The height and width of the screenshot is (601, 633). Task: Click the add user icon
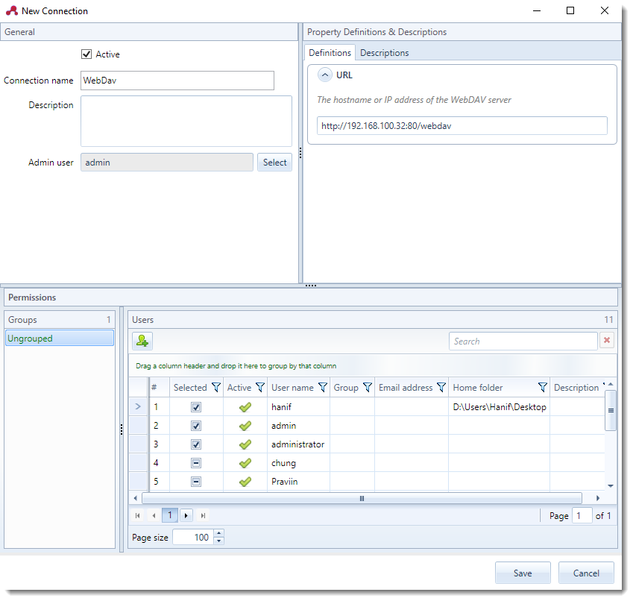pyautogui.click(x=142, y=341)
